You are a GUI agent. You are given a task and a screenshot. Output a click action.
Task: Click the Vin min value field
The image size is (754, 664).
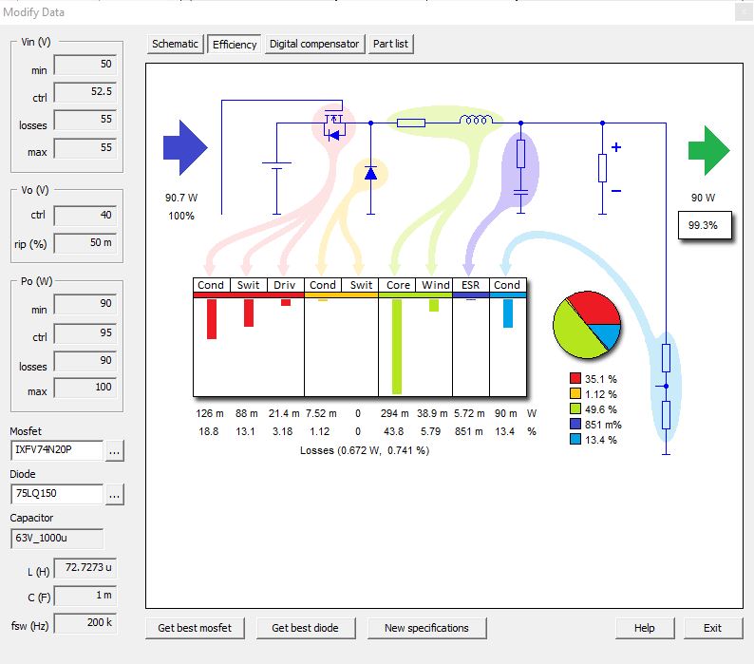click(85, 65)
